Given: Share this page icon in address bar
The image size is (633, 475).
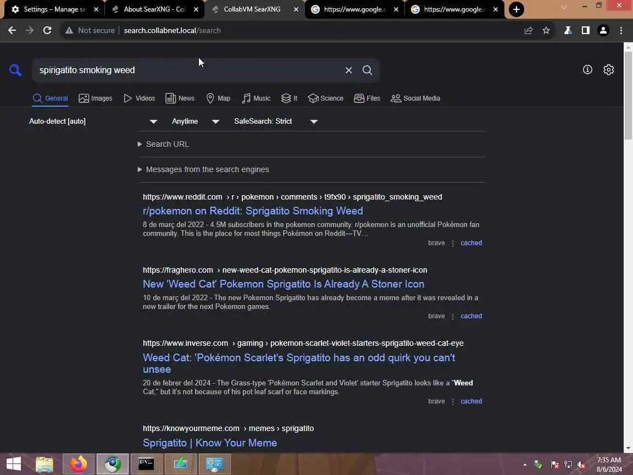Looking at the screenshot, I should coord(529,30).
